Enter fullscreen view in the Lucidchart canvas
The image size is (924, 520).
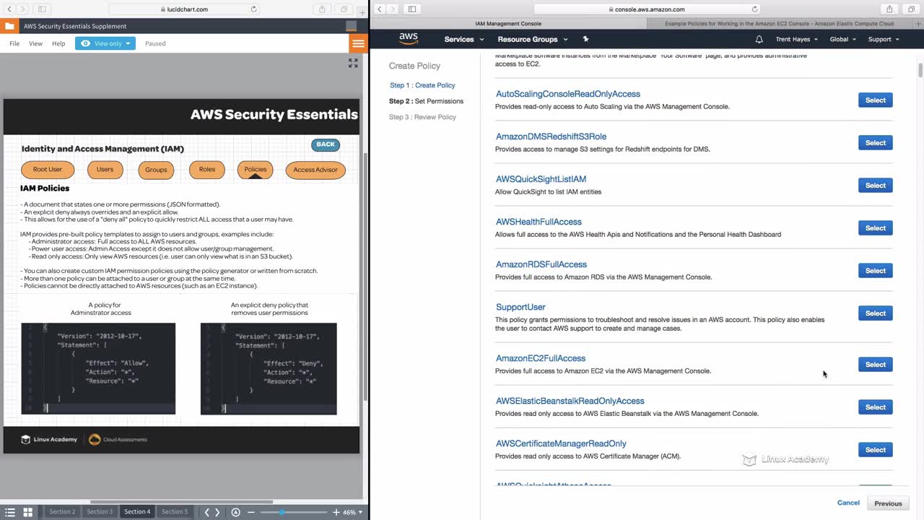click(353, 64)
